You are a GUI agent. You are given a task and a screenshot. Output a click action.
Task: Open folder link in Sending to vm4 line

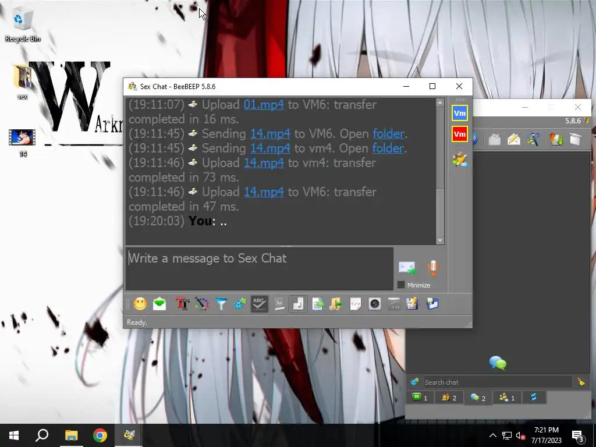tap(388, 148)
